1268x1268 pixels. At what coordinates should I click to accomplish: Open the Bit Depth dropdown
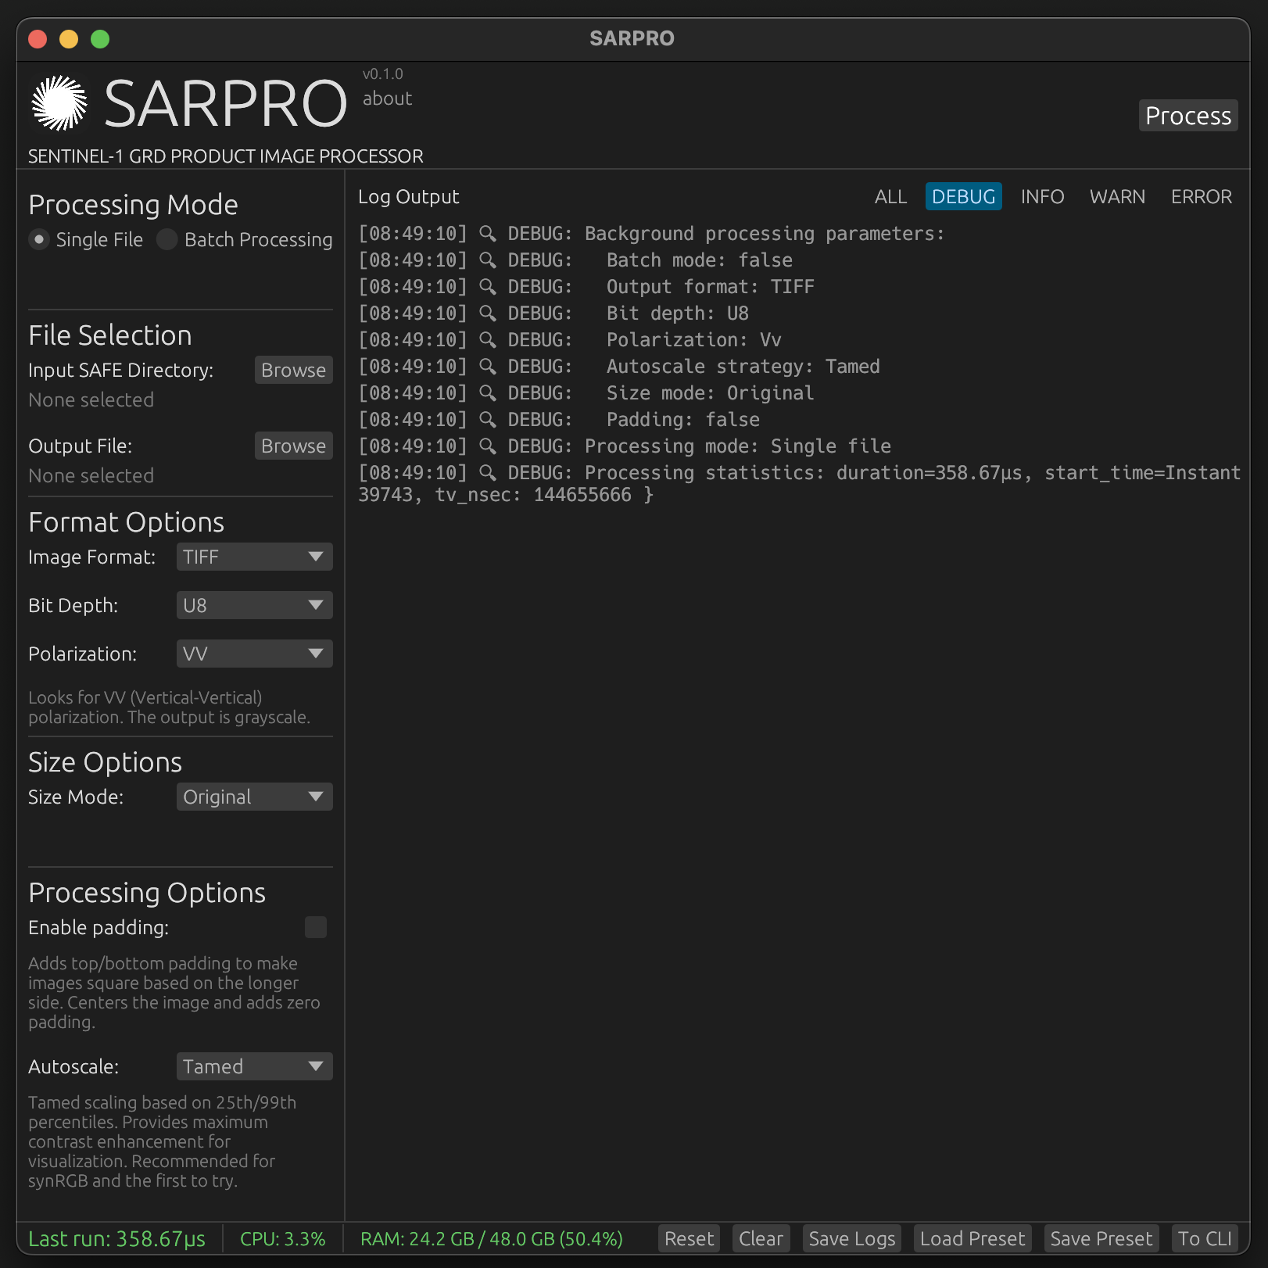253,605
